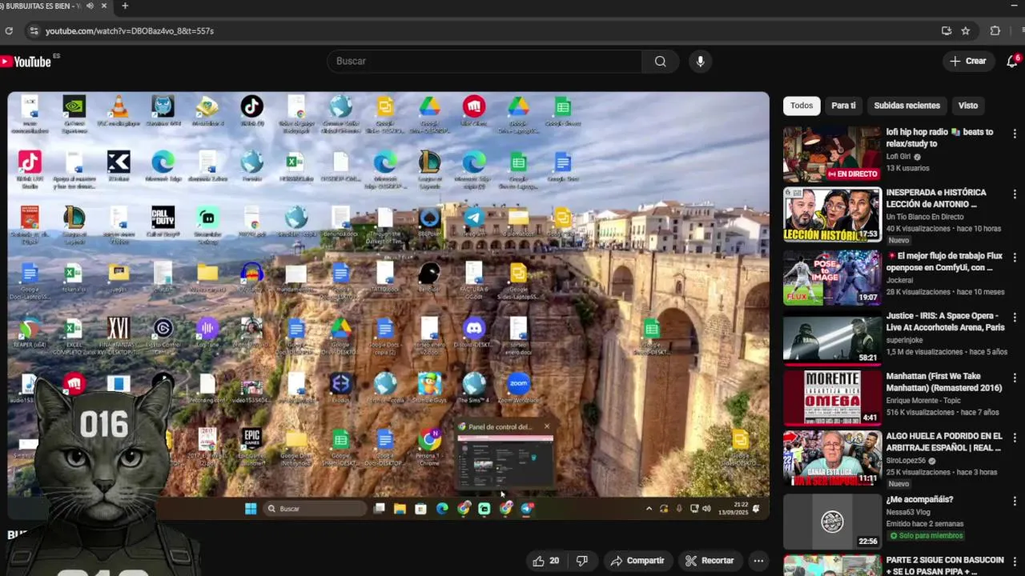View site information icon beside the URL
The height and width of the screenshot is (576, 1025).
pos(33,30)
